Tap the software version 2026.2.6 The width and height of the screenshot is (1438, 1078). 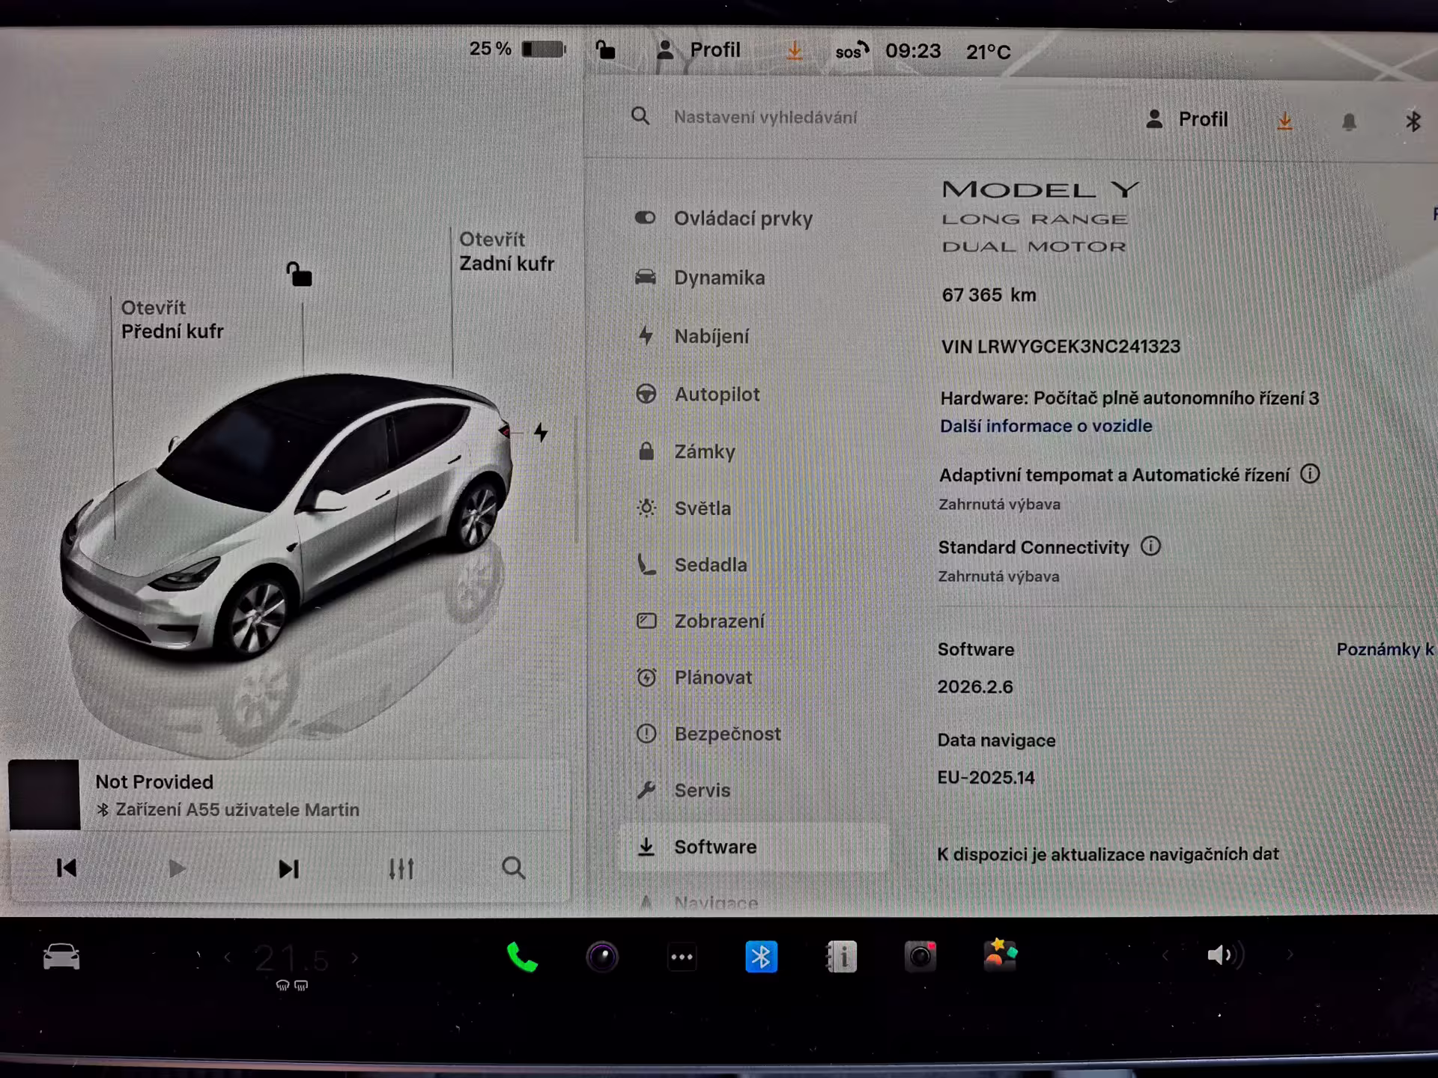pos(975,686)
